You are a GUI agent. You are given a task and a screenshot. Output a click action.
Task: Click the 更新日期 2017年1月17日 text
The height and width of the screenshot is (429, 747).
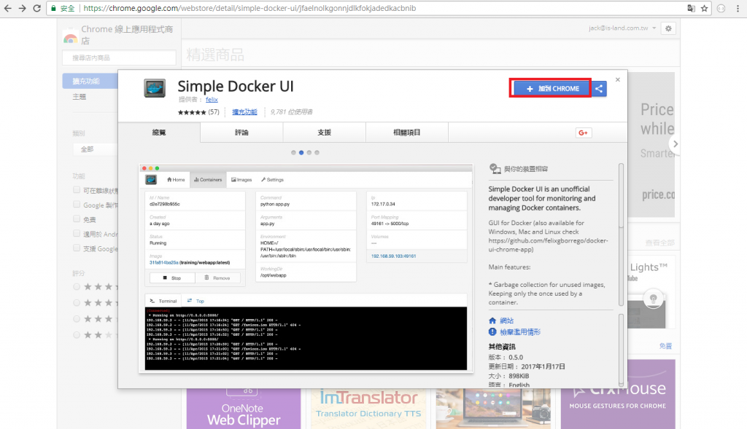527,366
